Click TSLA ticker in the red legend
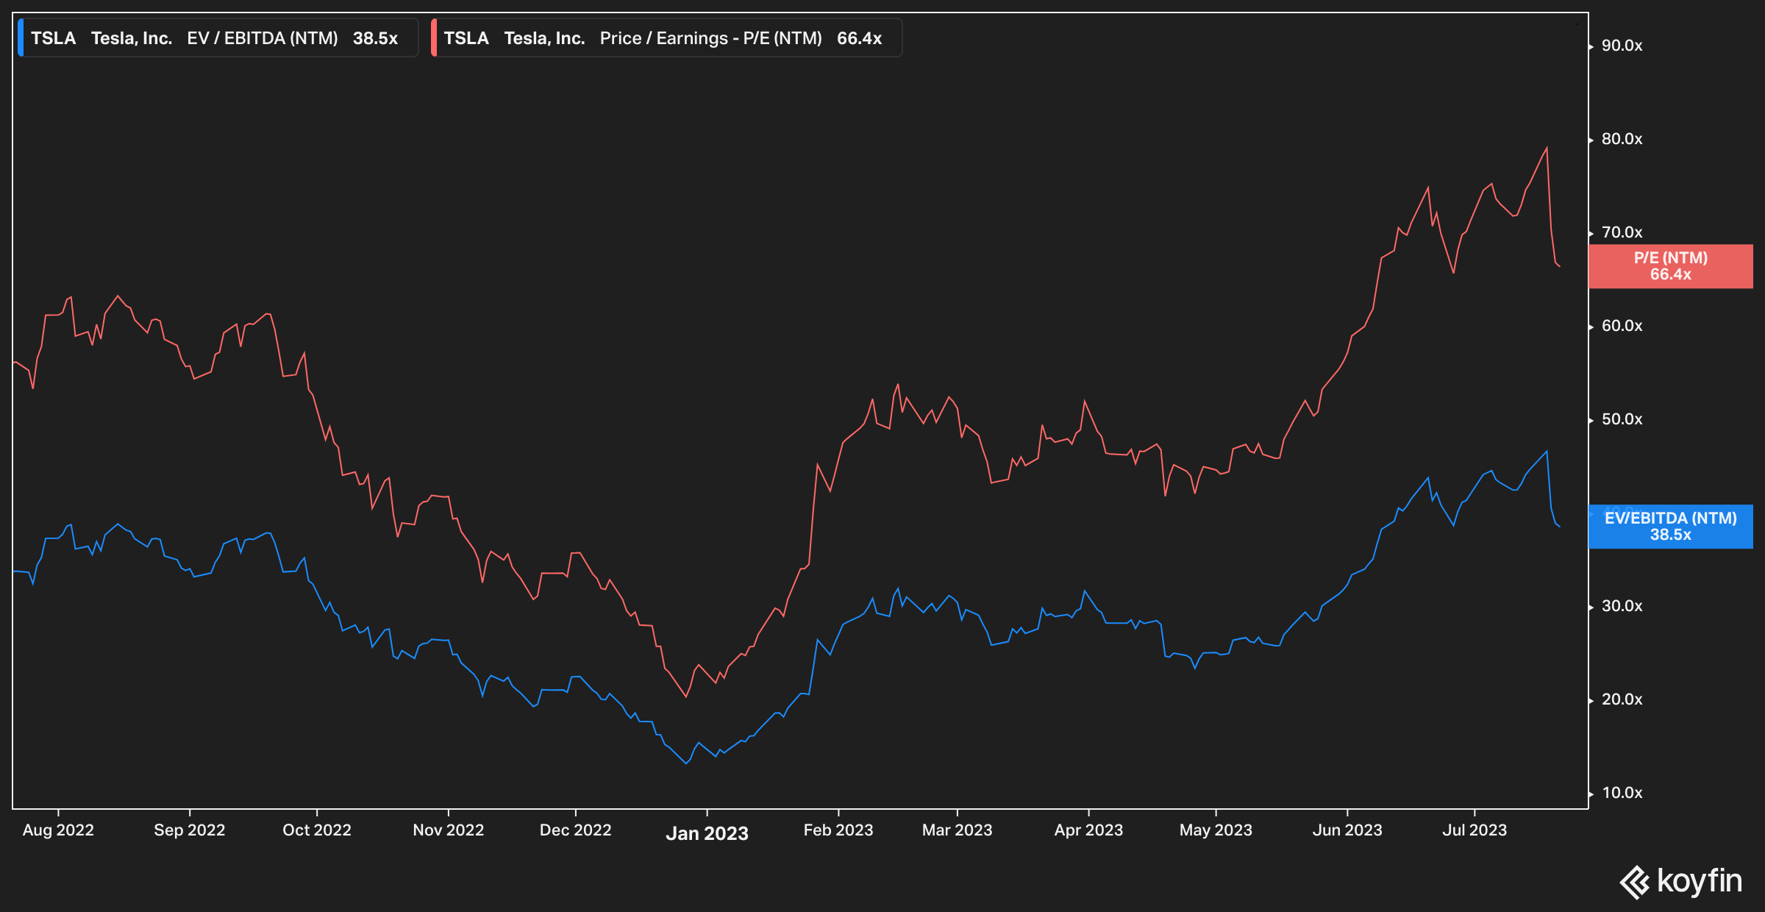This screenshot has height=912, width=1765. tap(466, 38)
